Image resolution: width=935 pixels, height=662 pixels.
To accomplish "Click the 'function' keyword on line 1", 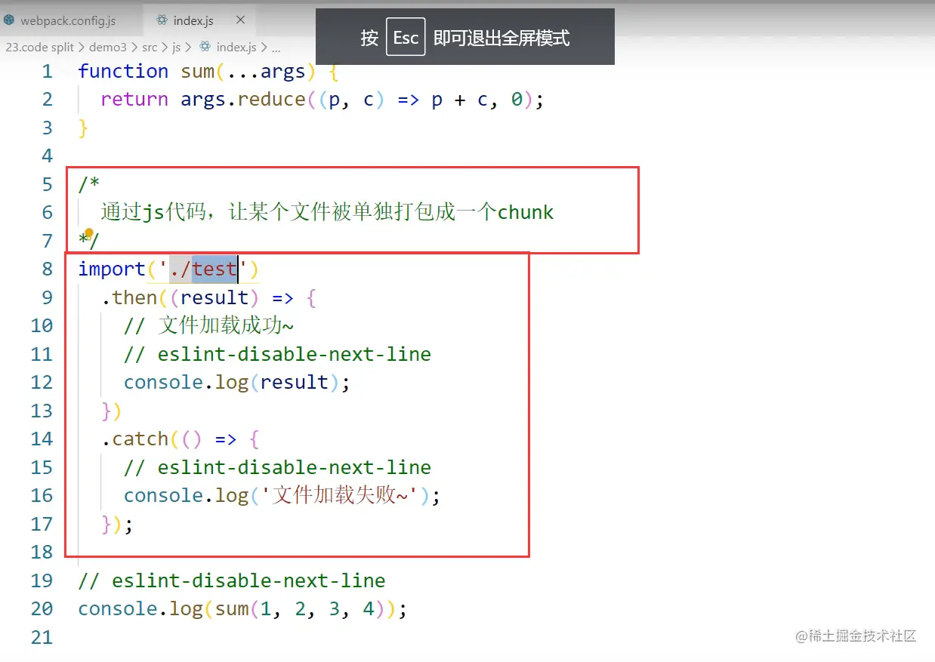I will click(x=123, y=71).
